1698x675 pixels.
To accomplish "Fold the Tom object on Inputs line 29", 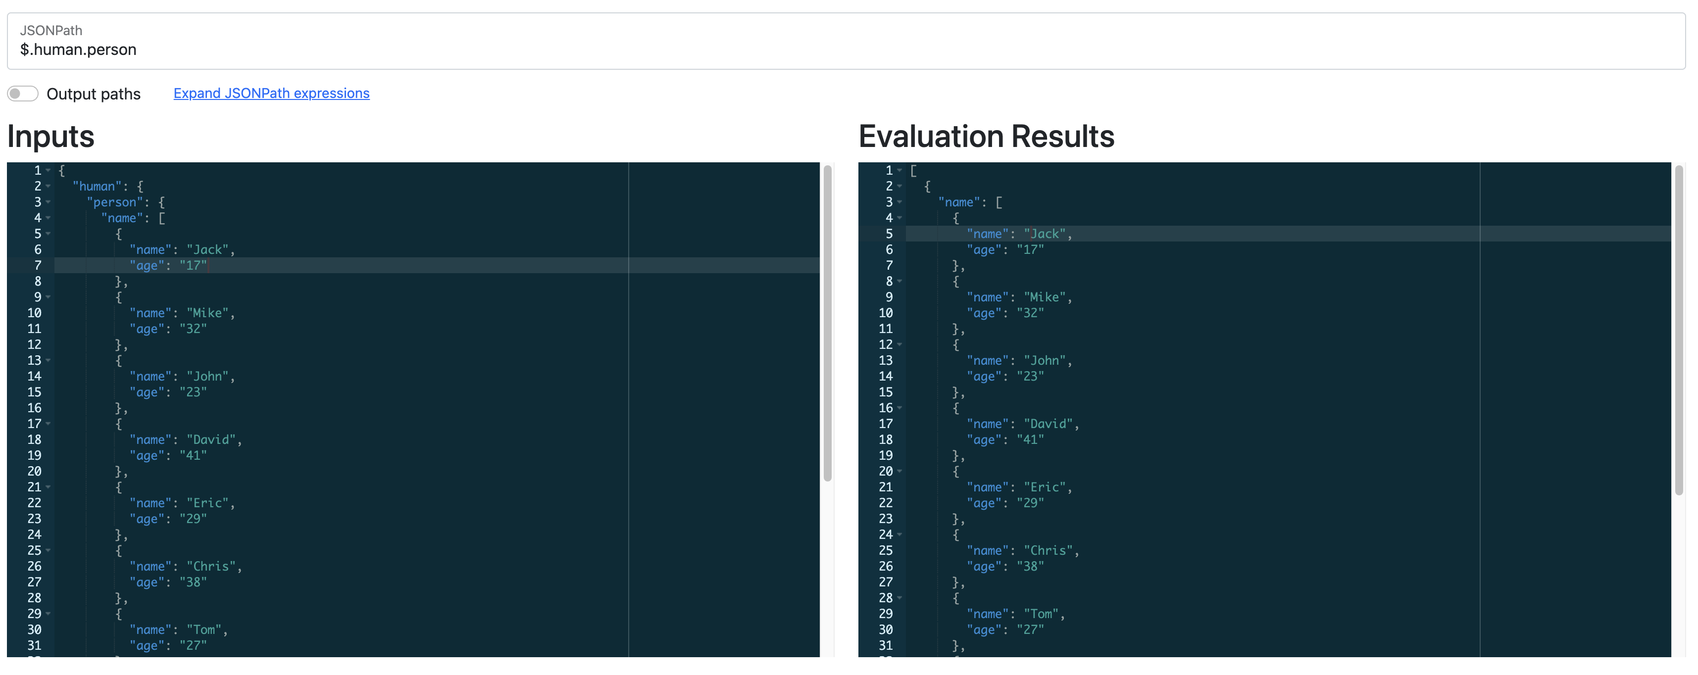I will 48,614.
